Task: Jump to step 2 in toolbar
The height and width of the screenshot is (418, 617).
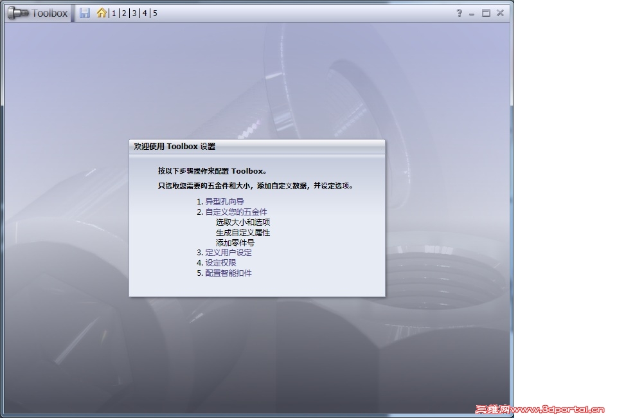Action: tap(124, 14)
